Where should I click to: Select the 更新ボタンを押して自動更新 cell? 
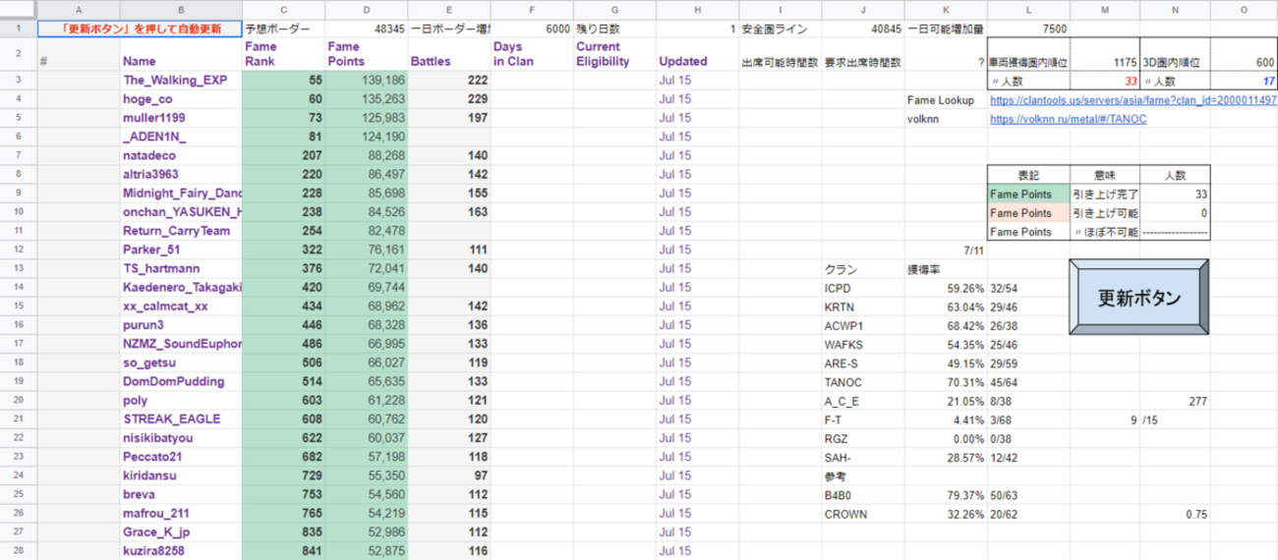[140, 28]
